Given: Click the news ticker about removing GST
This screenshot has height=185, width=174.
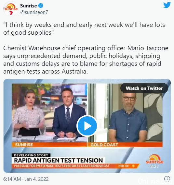Looking at the screenshot, I should click(x=62, y=166).
